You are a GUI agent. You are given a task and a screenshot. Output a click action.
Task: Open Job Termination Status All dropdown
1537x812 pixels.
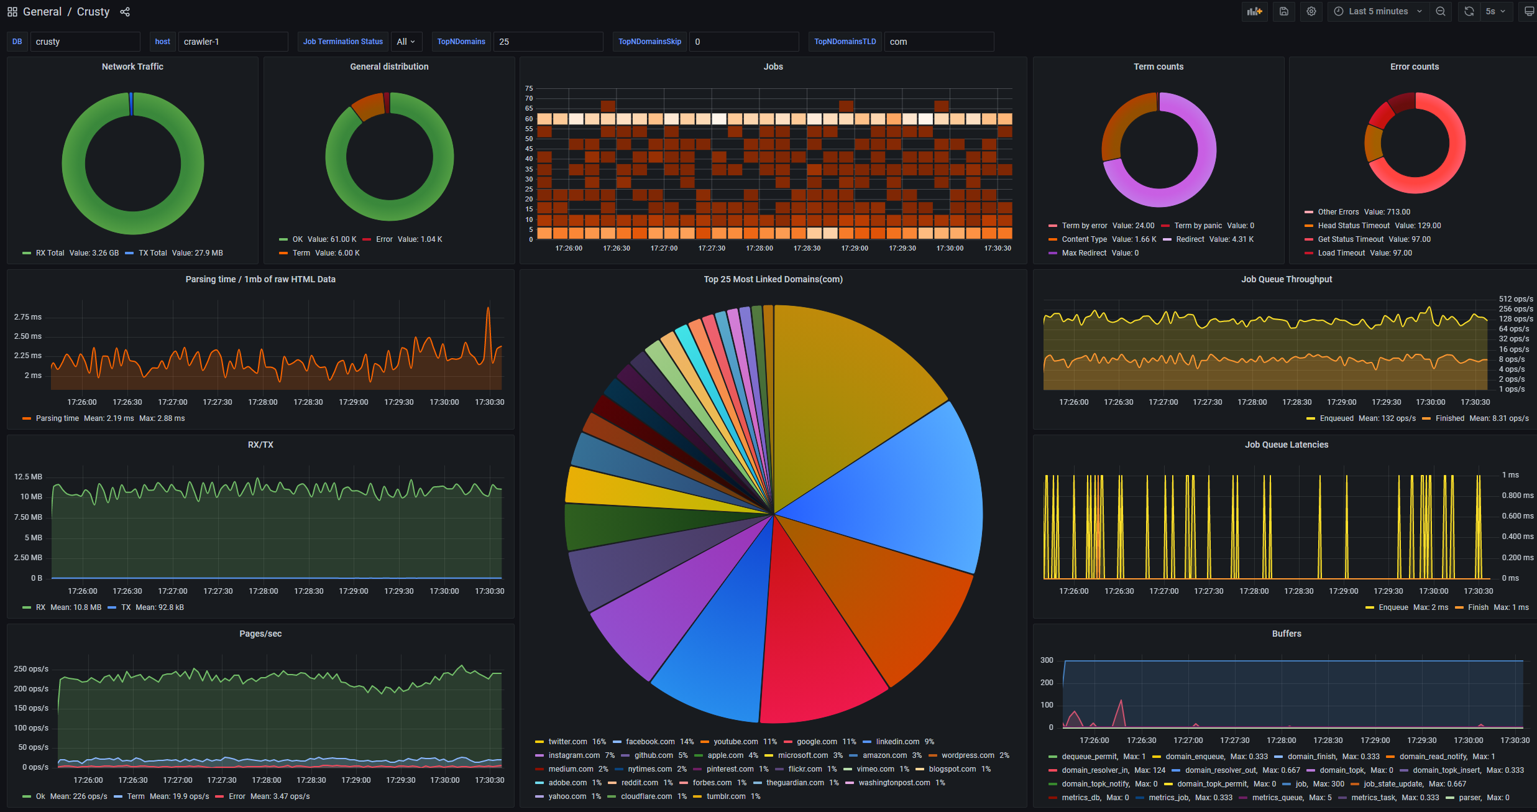(x=406, y=42)
